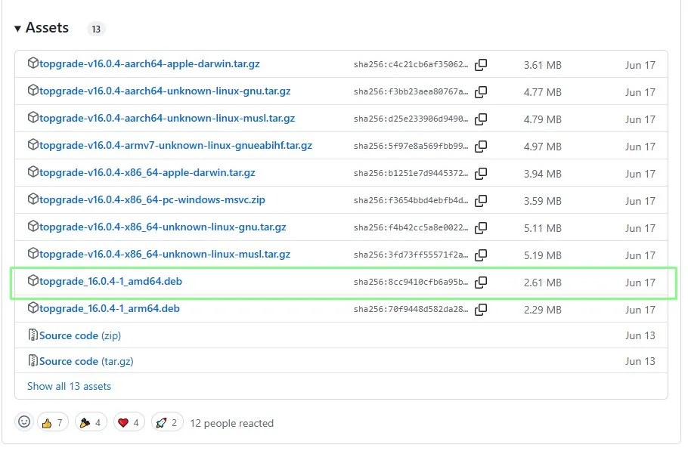Click package icon of arm64.deb asset
The image size is (688, 454).
click(x=33, y=307)
